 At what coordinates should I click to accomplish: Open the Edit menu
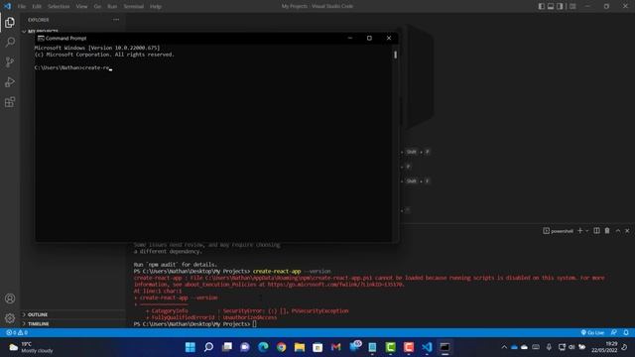(37, 7)
